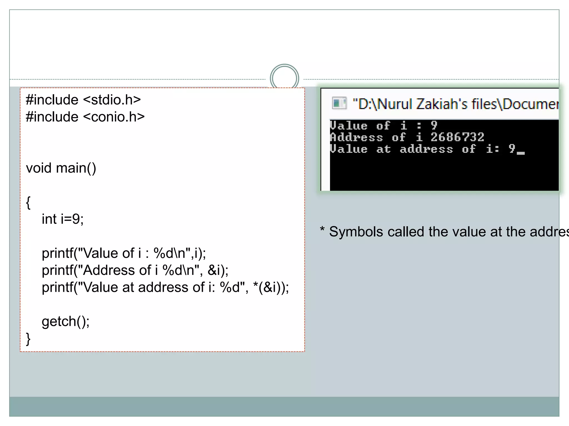The image size is (569, 426).
Task: Click the closing curly brace in code
Action: coord(28,339)
